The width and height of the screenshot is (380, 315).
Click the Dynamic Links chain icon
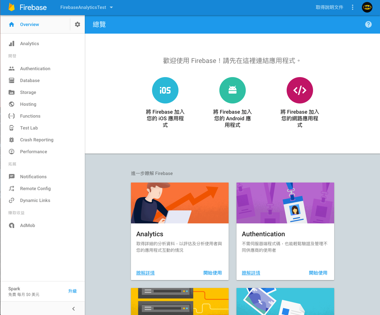[12, 200]
